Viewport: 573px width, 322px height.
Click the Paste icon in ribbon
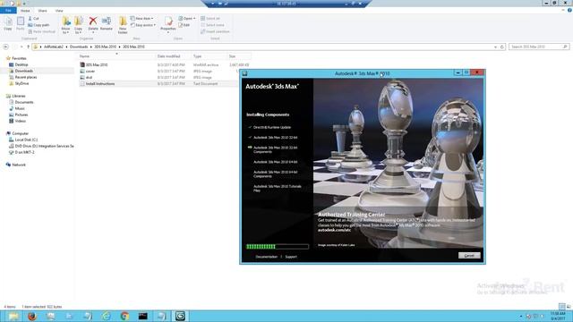(x=21, y=23)
